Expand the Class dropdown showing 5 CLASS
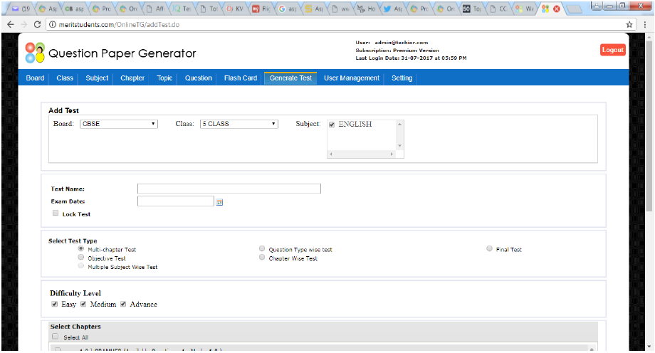 coord(239,124)
